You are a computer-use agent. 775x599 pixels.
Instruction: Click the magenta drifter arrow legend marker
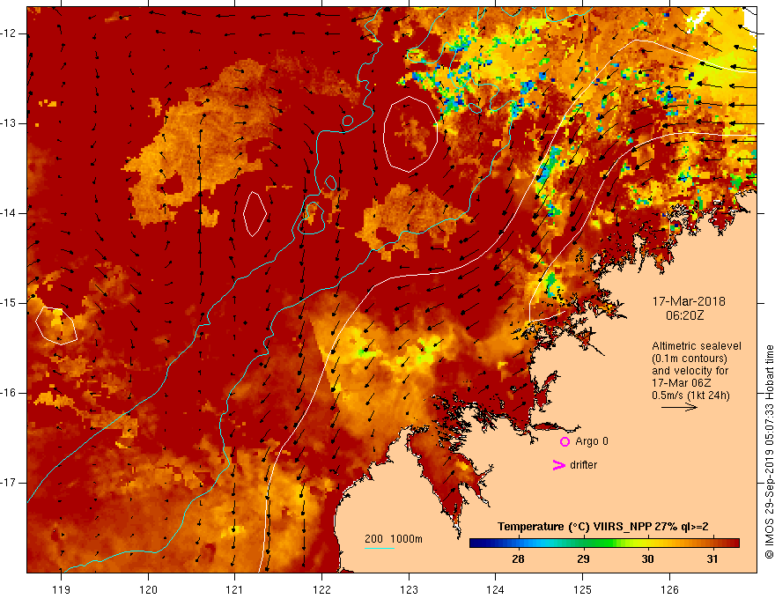[559, 465]
